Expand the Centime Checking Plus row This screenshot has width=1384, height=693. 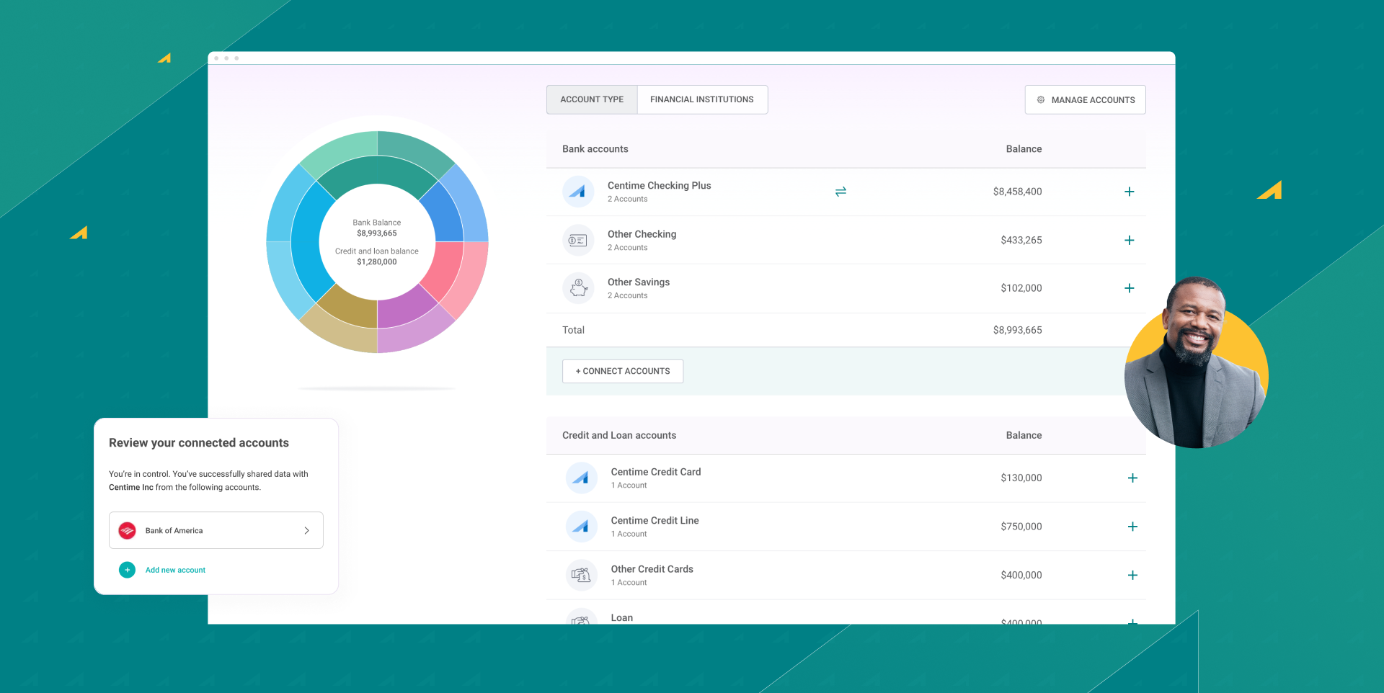[1129, 192]
